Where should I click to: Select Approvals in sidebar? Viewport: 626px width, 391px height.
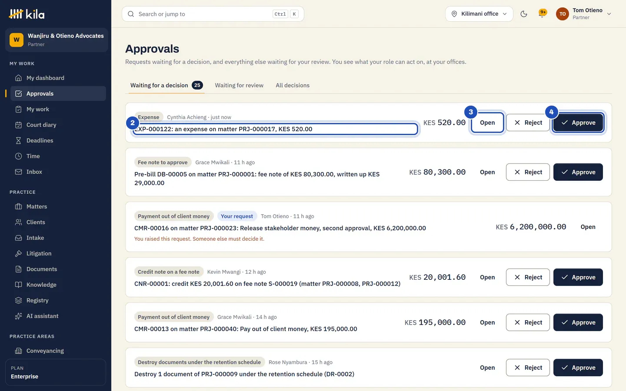(x=58, y=93)
